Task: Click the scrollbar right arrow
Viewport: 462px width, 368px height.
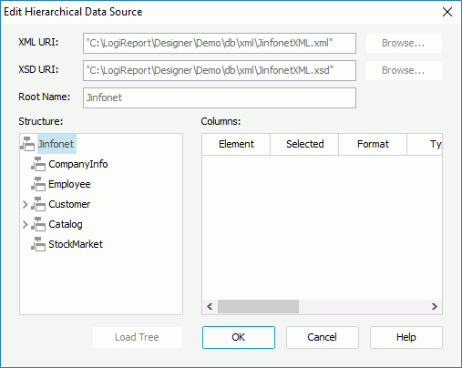Action: (x=435, y=306)
